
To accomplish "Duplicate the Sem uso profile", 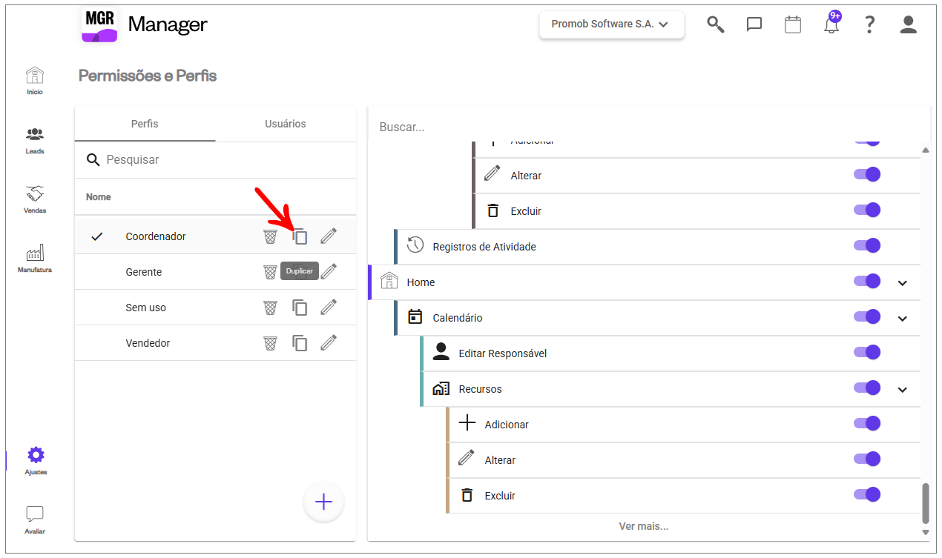I will click(300, 308).
